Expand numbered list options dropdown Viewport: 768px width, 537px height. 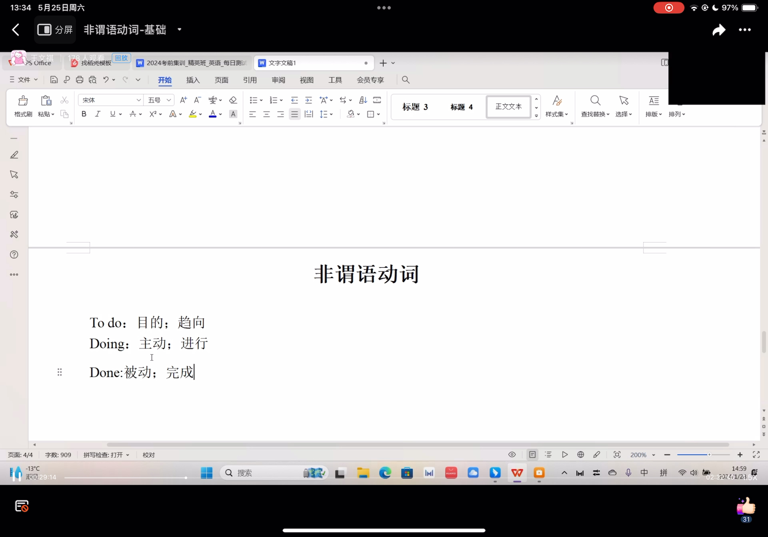pos(281,100)
